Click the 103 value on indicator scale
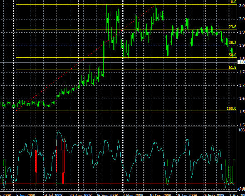This screenshot has width=245, height=196. pos(241,130)
